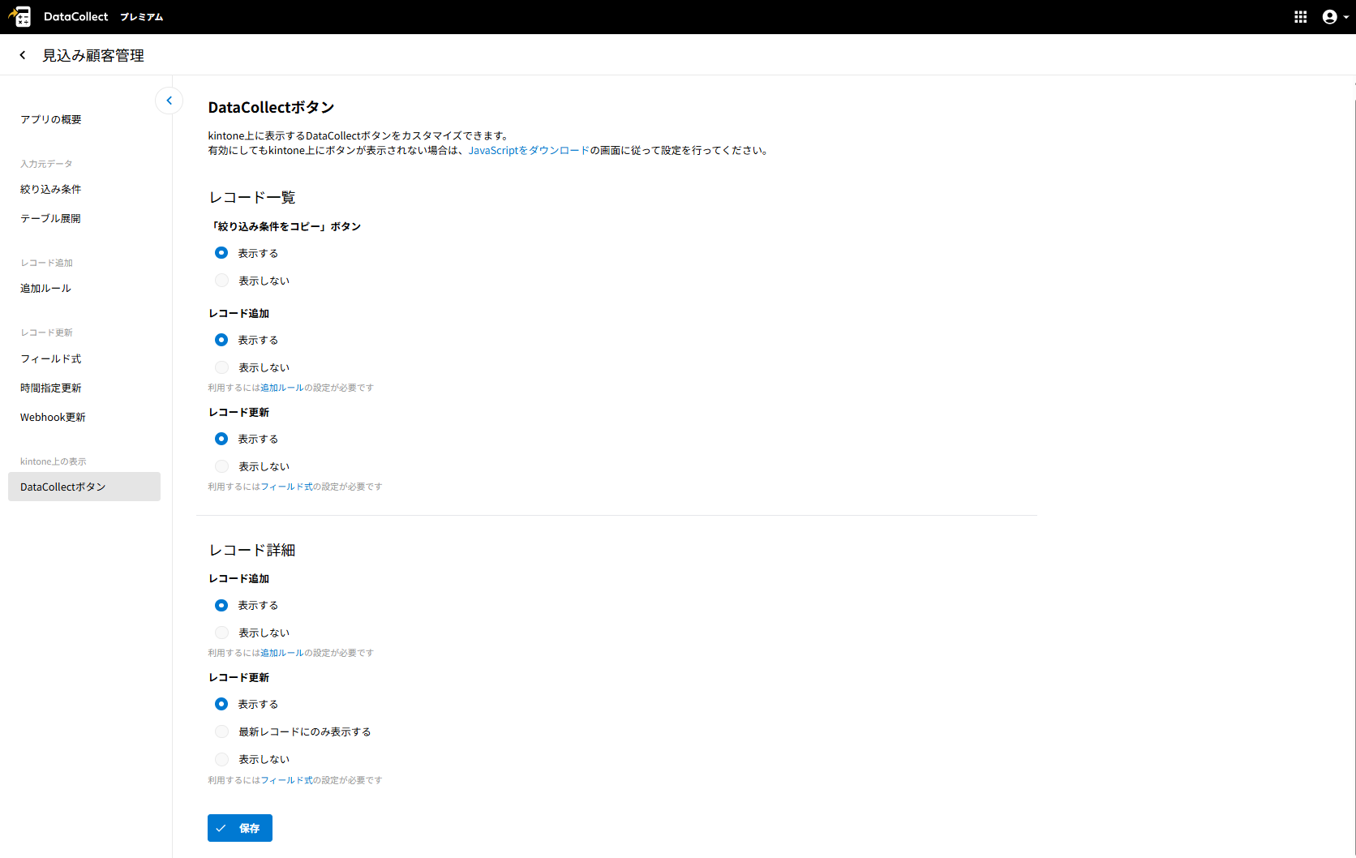Follow フィールド式 link under レコード詳細 レコード更新
Screen dimensions: 1356x858
coord(286,780)
